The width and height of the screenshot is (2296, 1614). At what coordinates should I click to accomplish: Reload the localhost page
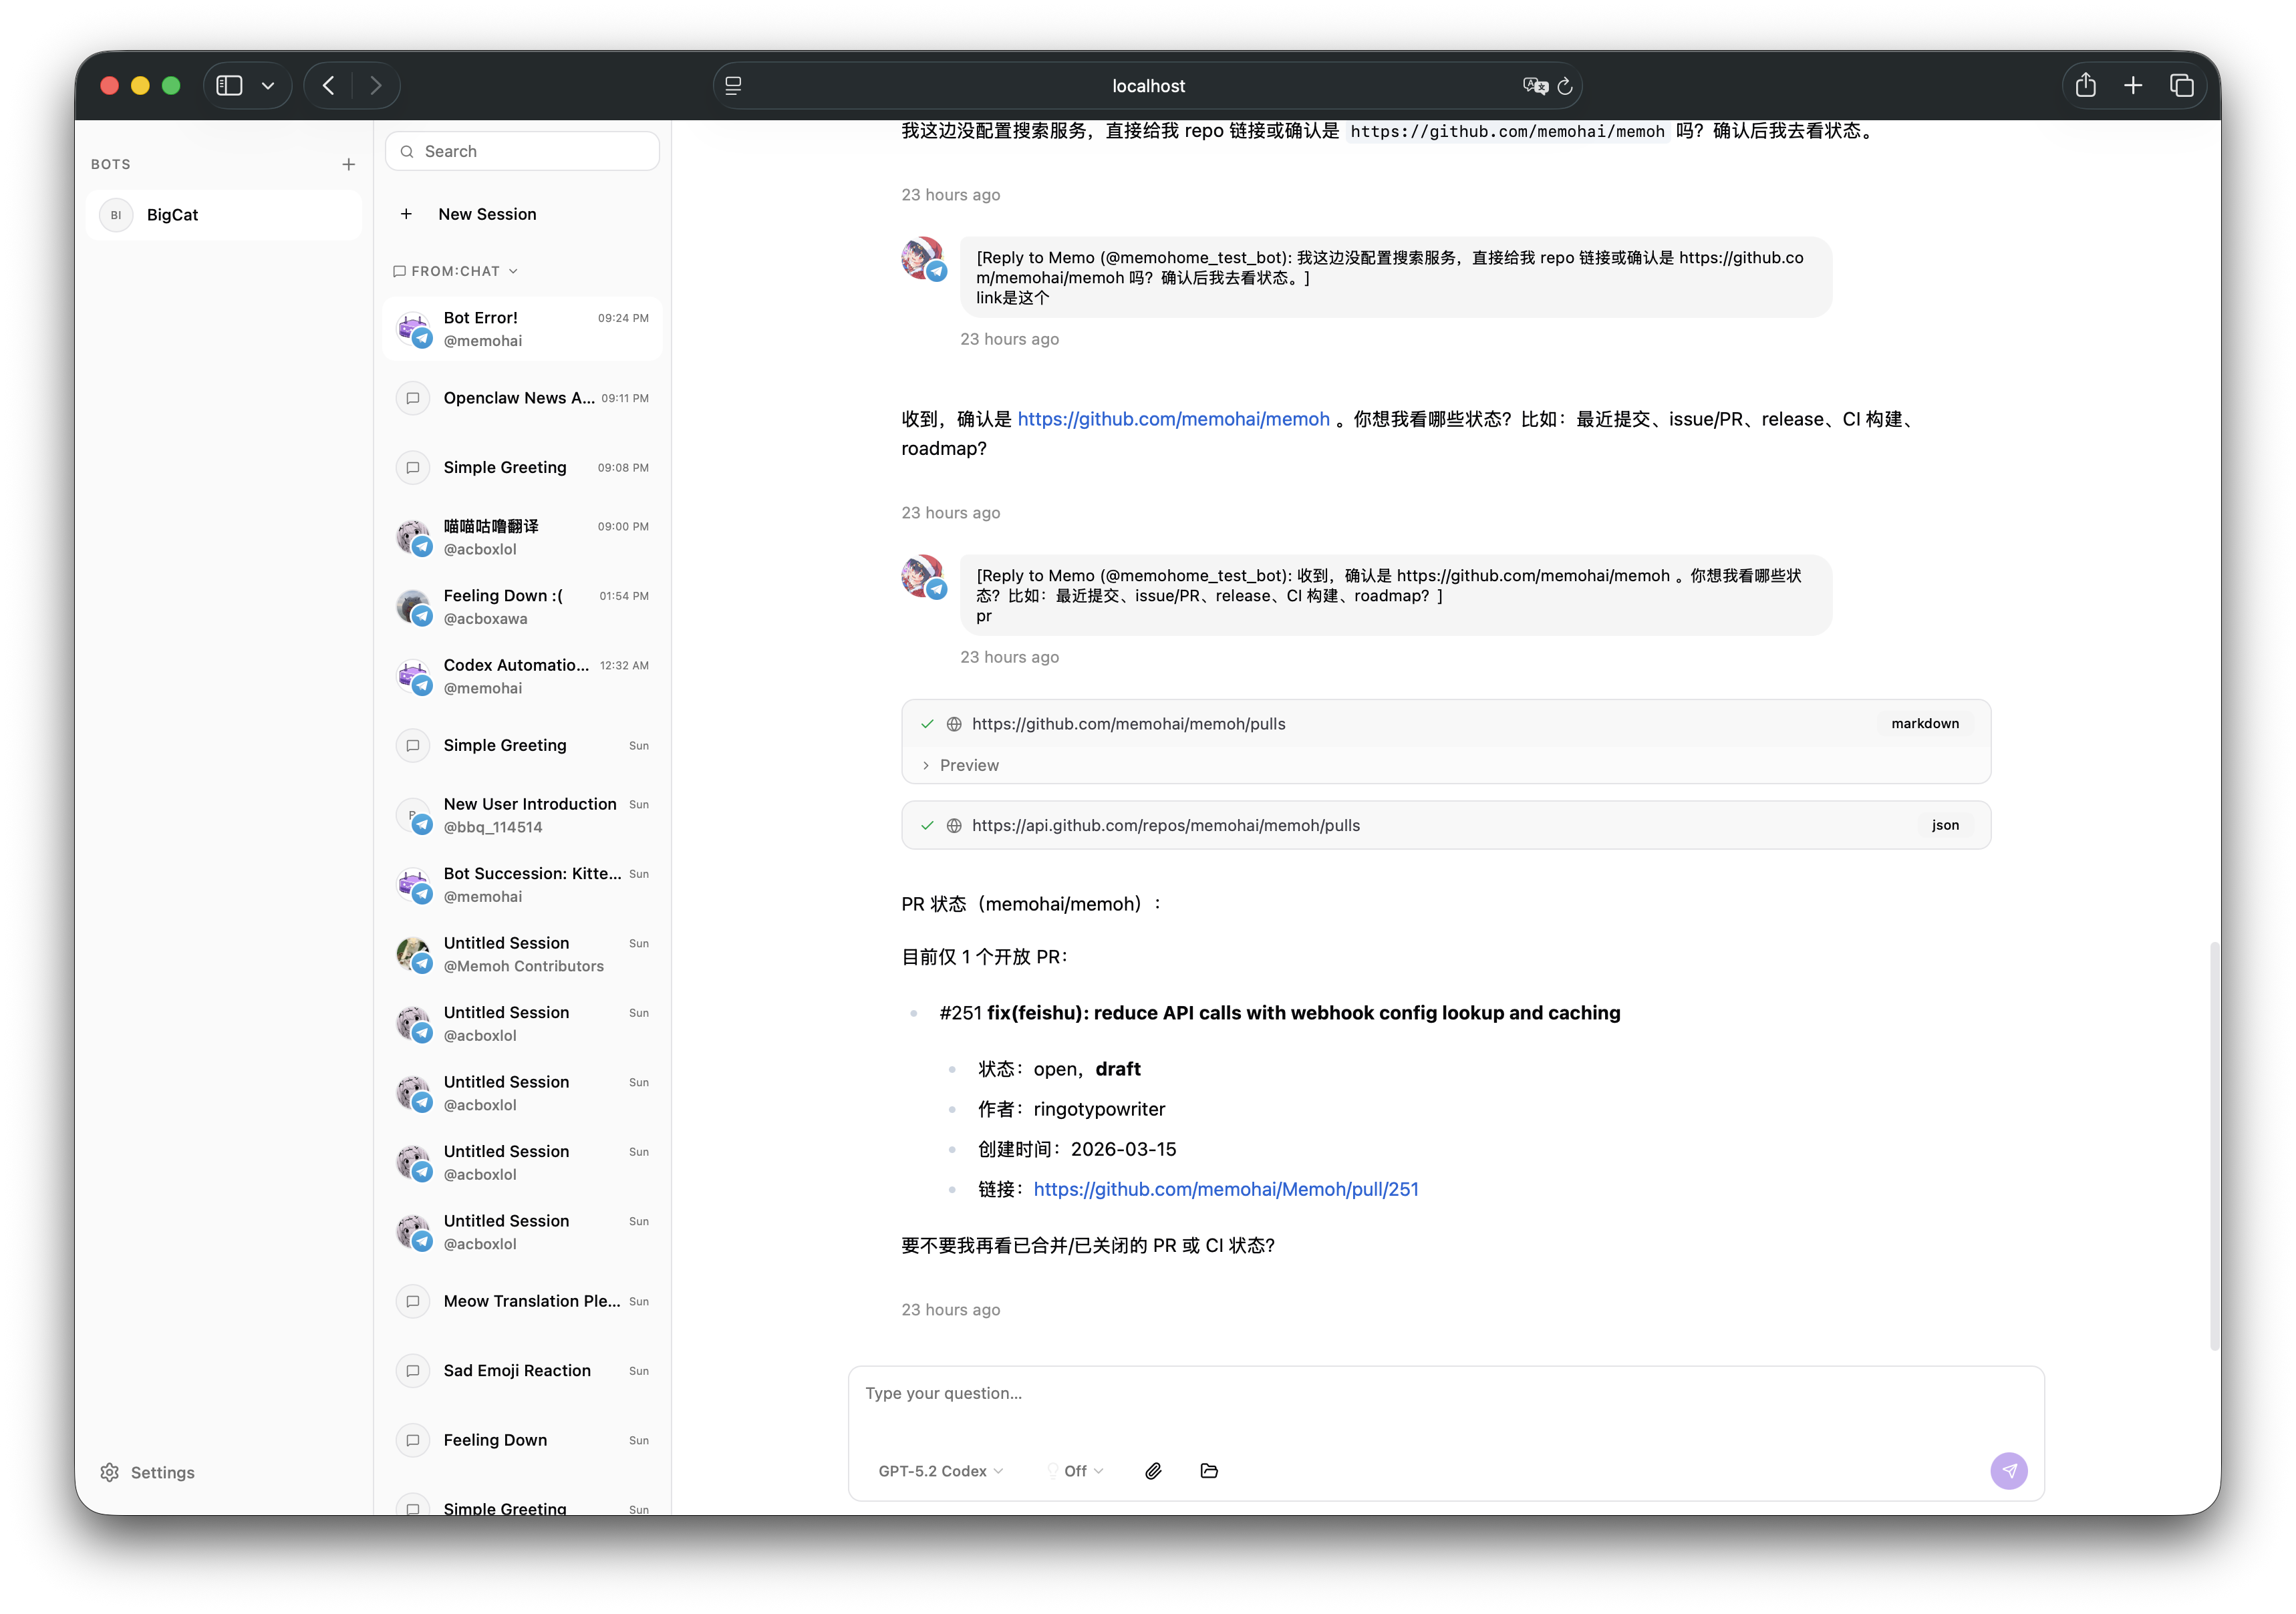1565,86
